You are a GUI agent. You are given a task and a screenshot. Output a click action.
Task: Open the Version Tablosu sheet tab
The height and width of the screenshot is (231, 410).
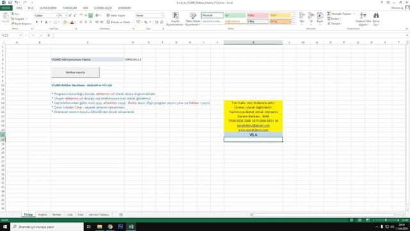[x=99, y=214]
